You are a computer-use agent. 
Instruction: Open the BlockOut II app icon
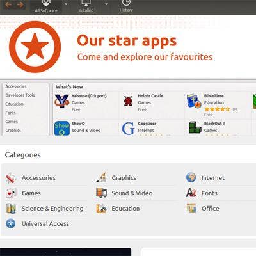pyautogui.click(x=195, y=127)
